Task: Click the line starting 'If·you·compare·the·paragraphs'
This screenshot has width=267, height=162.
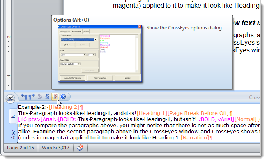Action: point(139,125)
